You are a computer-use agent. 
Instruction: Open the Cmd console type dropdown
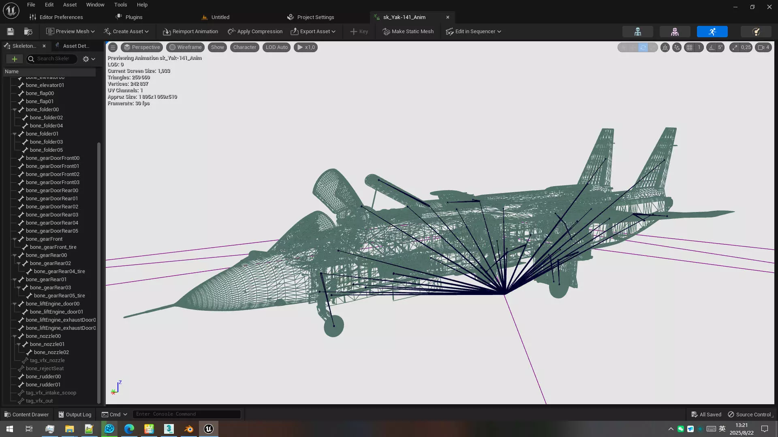[x=114, y=414]
